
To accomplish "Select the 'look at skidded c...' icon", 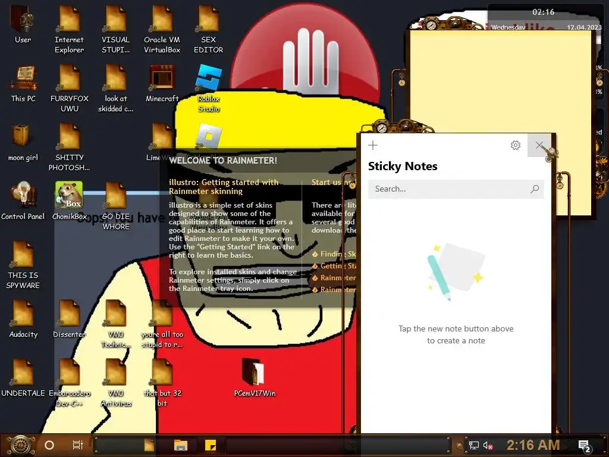I will (x=116, y=88).
